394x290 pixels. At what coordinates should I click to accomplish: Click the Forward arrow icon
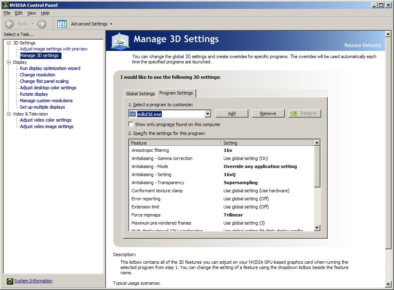click(42, 24)
